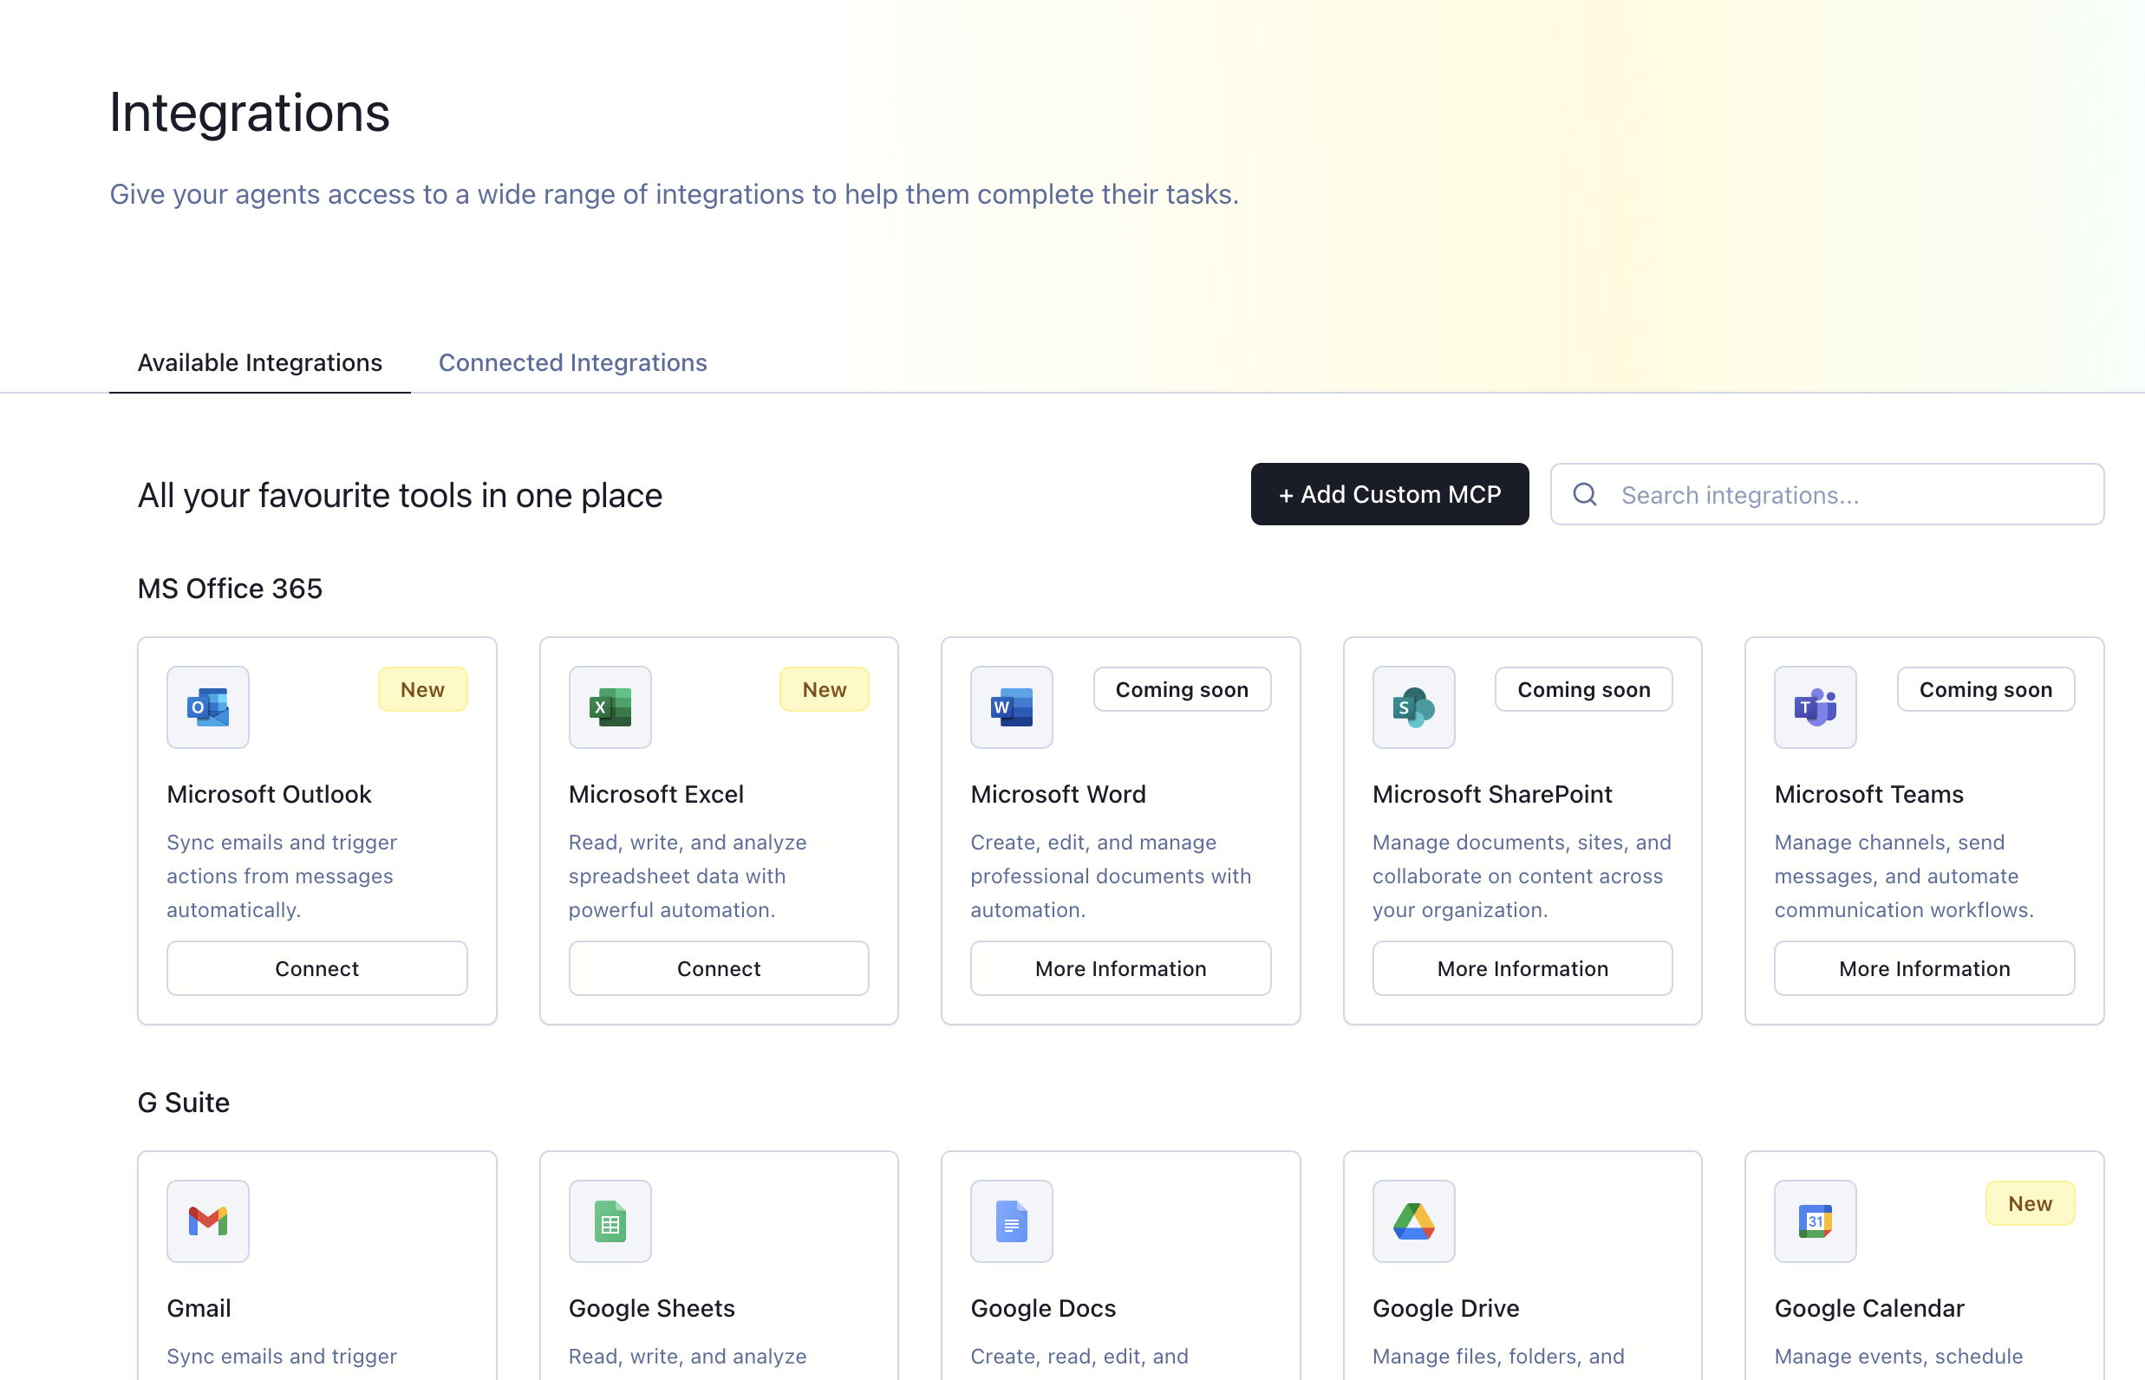Click the Excel spreadsheet data description

pyautogui.click(x=688, y=876)
